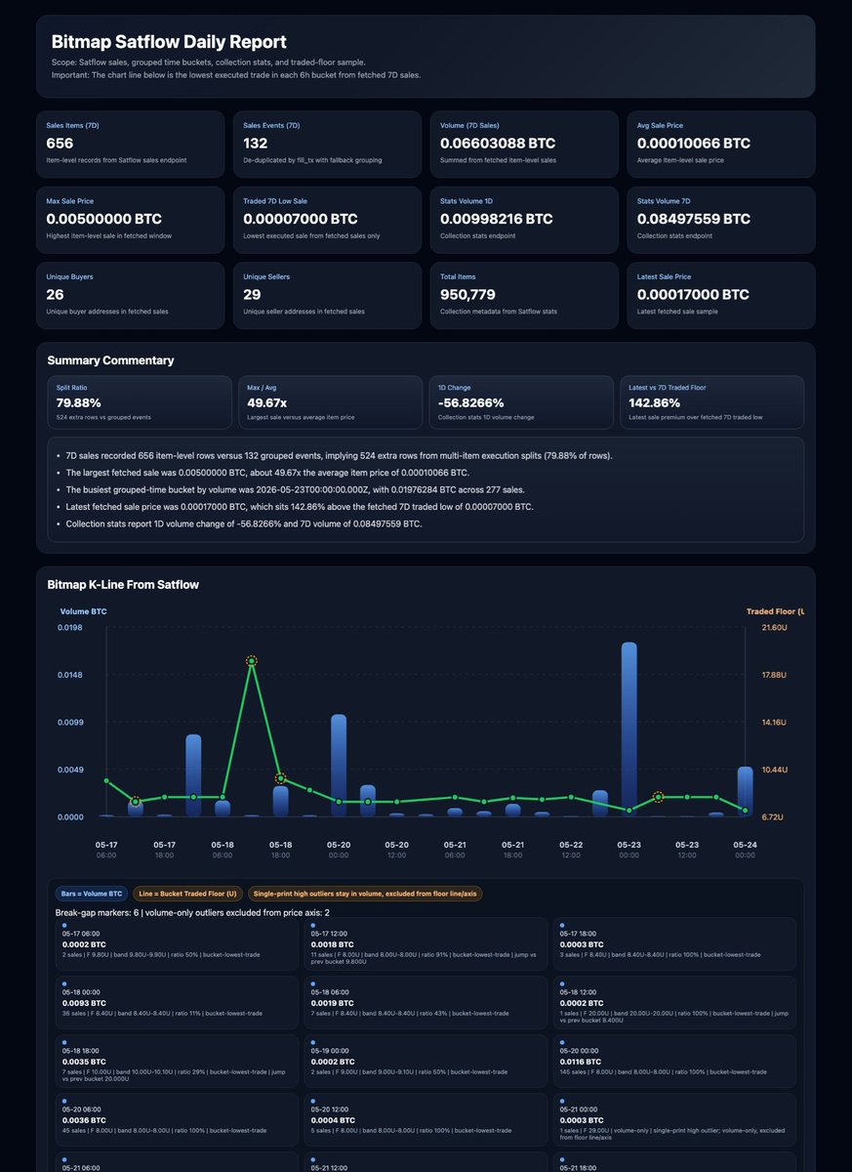Viewport: 852px width, 1172px height.
Task: Click the Stats Volume 7D value 0.08497559 BTC
Action: coord(694,219)
